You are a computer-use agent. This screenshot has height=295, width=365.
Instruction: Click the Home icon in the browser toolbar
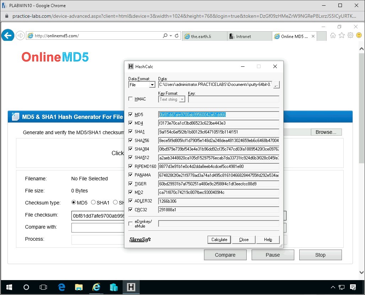332,35
